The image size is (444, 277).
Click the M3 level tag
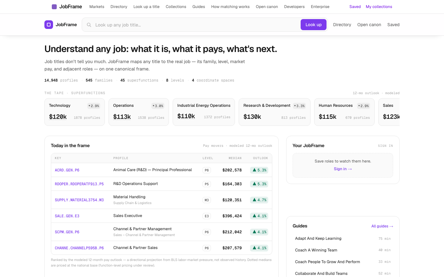click(x=207, y=200)
